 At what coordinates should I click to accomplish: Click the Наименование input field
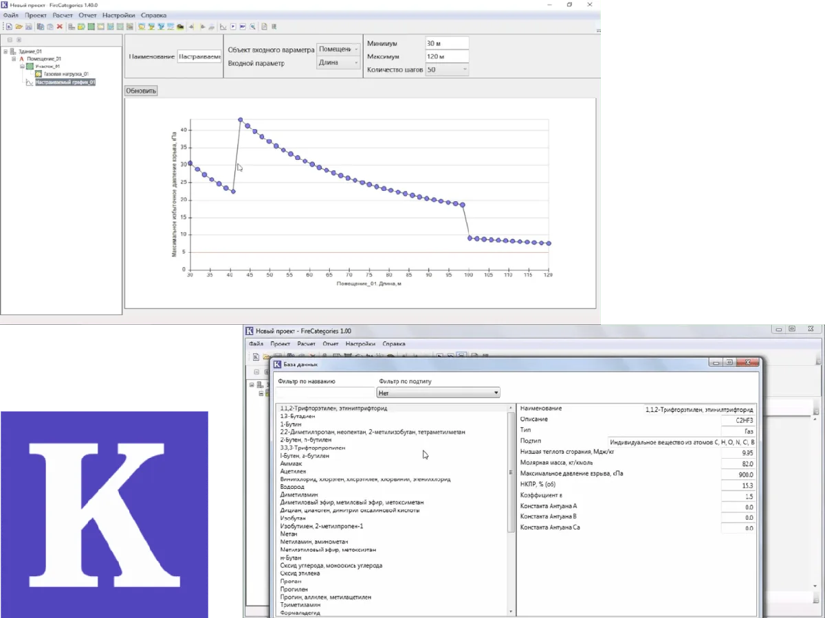[x=199, y=57]
